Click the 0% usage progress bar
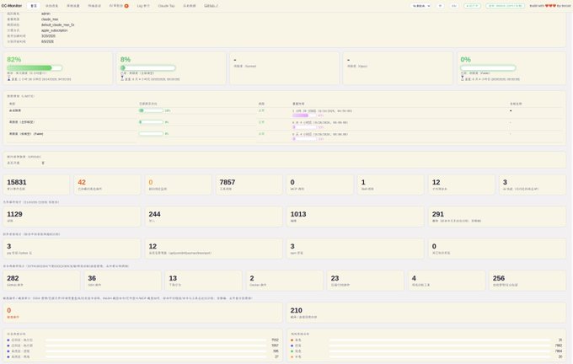The image size is (573, 364). coord(488,68)
